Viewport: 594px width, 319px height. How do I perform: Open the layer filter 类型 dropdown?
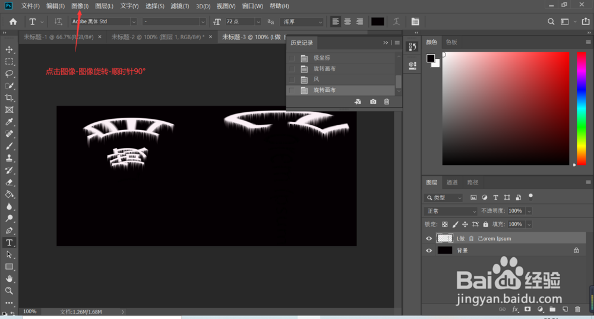pyautogui.click(x=443, y=198)
